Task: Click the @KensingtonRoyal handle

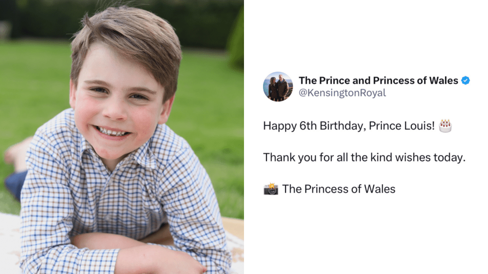Action: pyautogui.click(x=342, y=93)
